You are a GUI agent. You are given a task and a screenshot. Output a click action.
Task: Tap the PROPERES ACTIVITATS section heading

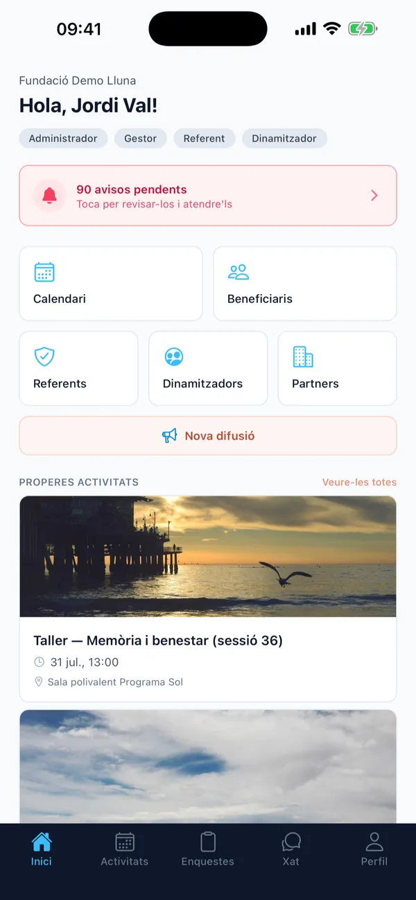(x=79, y=482)
